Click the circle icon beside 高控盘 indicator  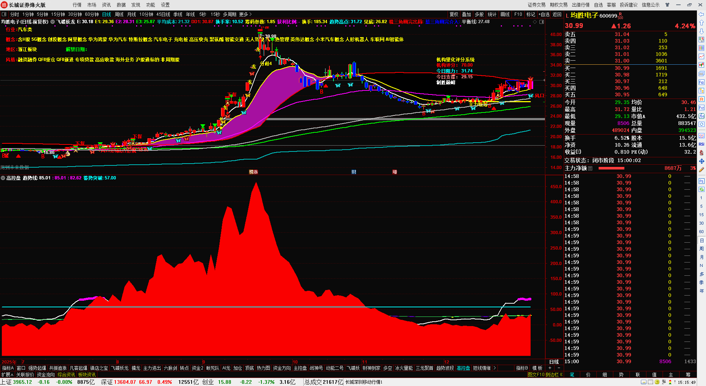(x=3, y=178)
